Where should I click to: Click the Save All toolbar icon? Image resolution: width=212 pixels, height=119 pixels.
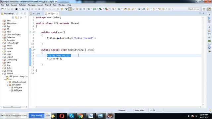[12, 9]
